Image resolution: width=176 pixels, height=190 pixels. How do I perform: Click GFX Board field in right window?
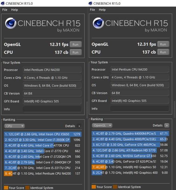coord(140,101)
